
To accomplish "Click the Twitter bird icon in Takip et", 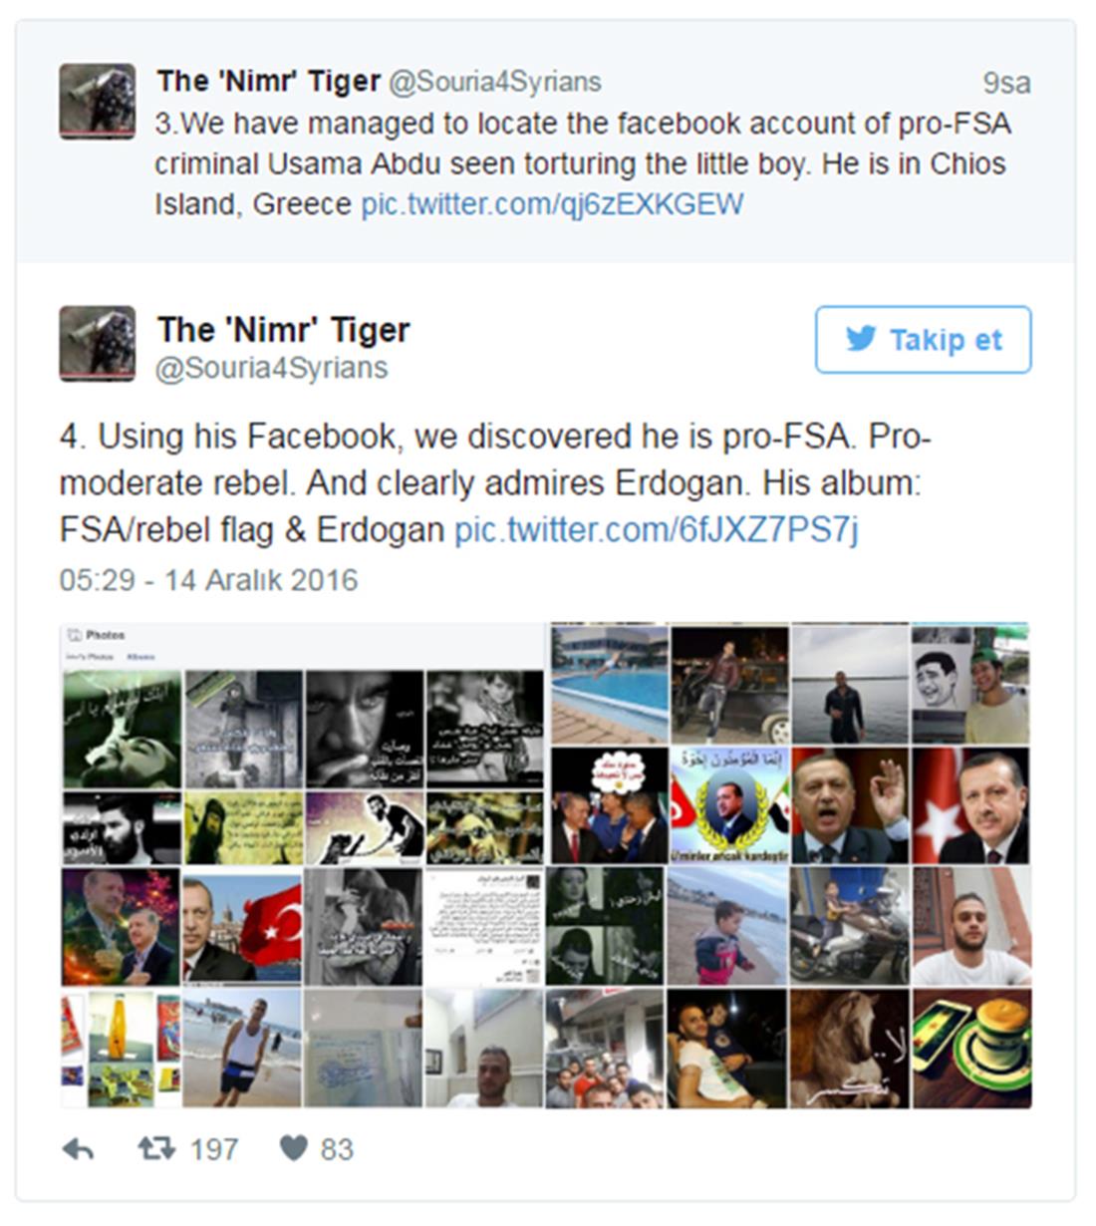I will pyautogui.click(x=861, y=339).
